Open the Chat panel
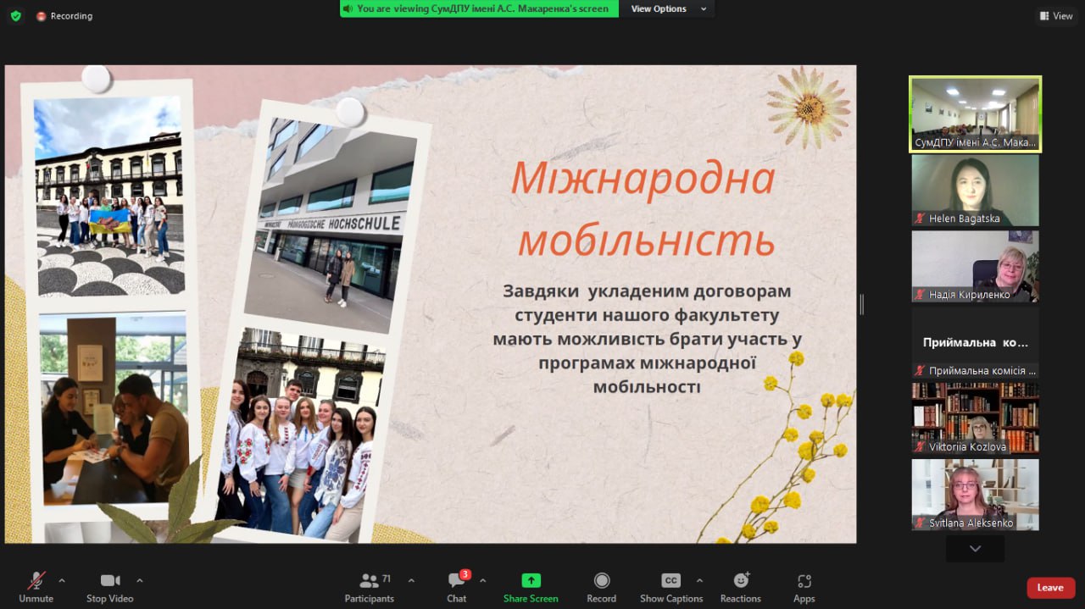 [x=457, y=587]
